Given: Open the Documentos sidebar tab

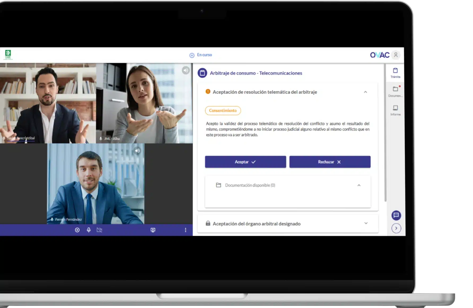Looking at the screenshot, I should tap(395, 91).
